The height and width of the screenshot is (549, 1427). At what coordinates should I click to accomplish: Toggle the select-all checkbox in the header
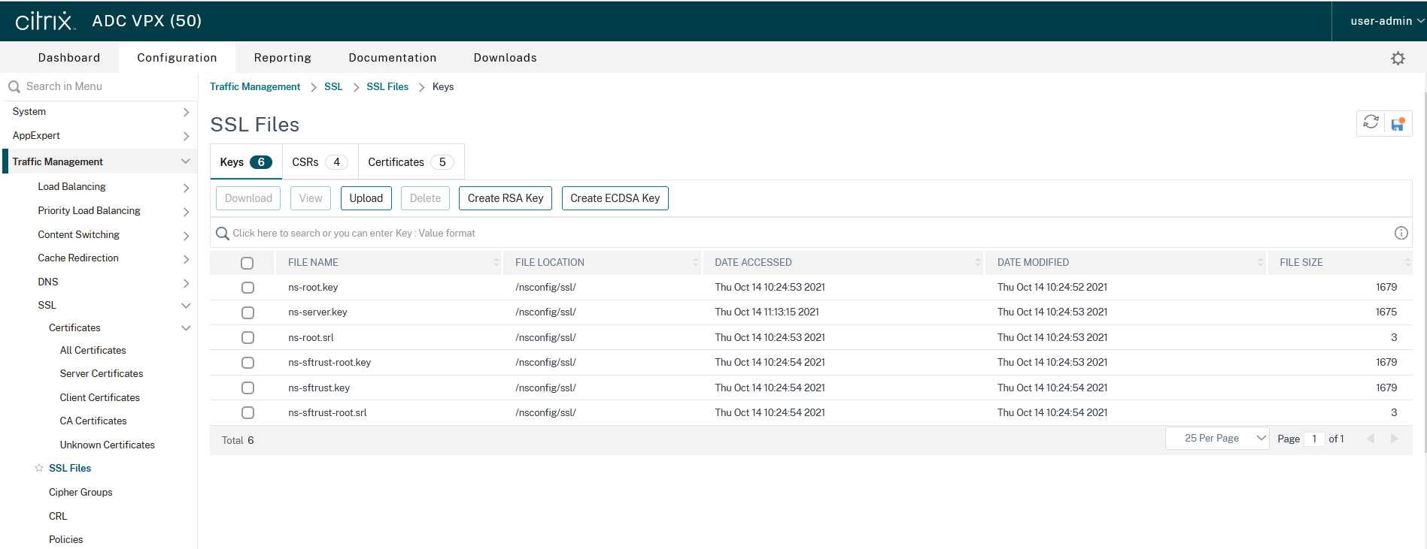point(247,263)
